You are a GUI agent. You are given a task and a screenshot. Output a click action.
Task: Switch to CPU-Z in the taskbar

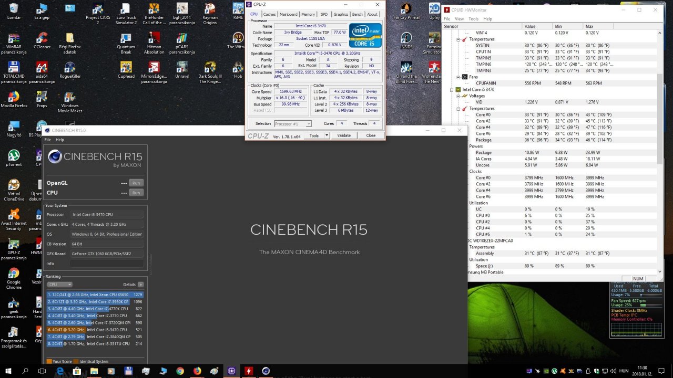(231, 371)
